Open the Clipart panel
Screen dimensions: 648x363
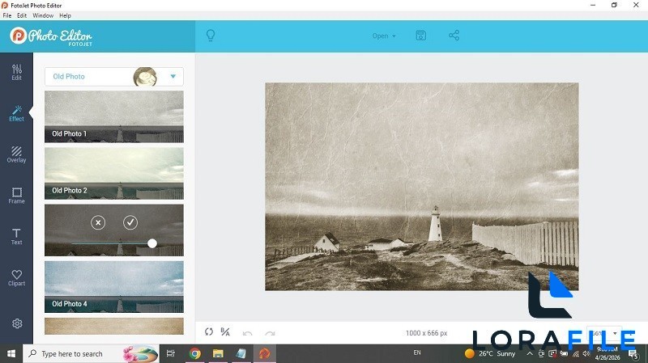pyautogui.click(x=16, y=278)
